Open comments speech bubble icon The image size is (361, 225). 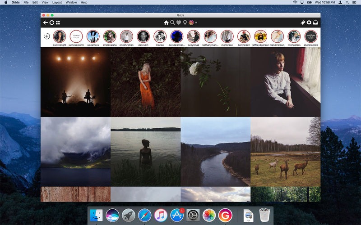click(x=309, y=22)
